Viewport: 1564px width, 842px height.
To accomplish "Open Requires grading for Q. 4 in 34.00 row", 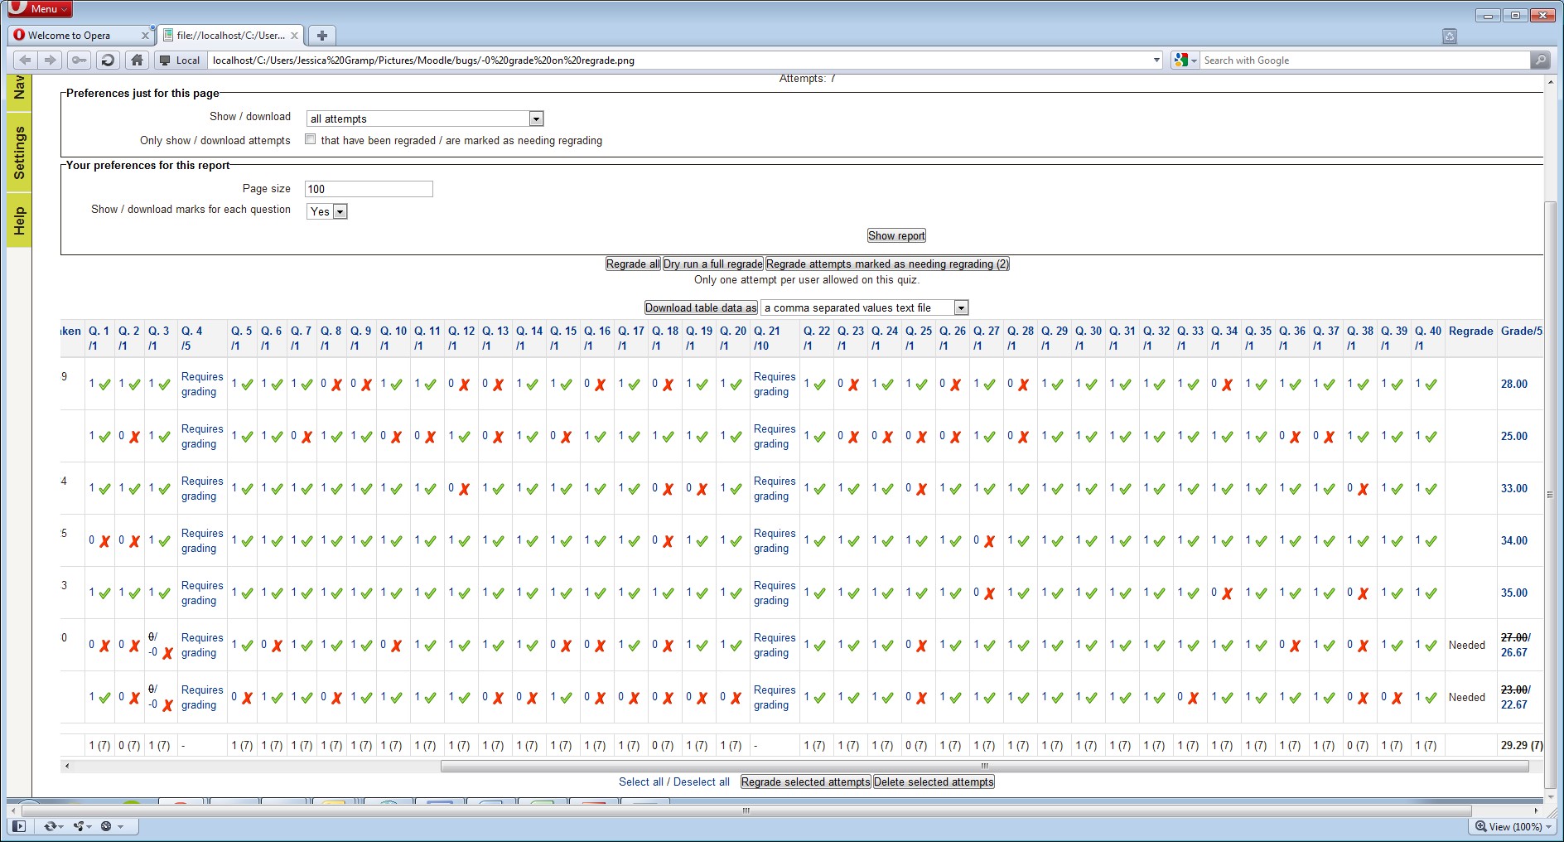I will pos(202,540).
